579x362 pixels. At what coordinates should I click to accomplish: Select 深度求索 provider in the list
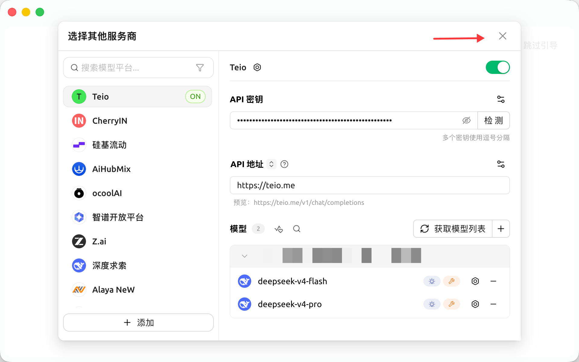click(x=138, y=265)
